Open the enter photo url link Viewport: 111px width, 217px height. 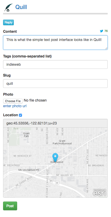click(x=15, y=106)
